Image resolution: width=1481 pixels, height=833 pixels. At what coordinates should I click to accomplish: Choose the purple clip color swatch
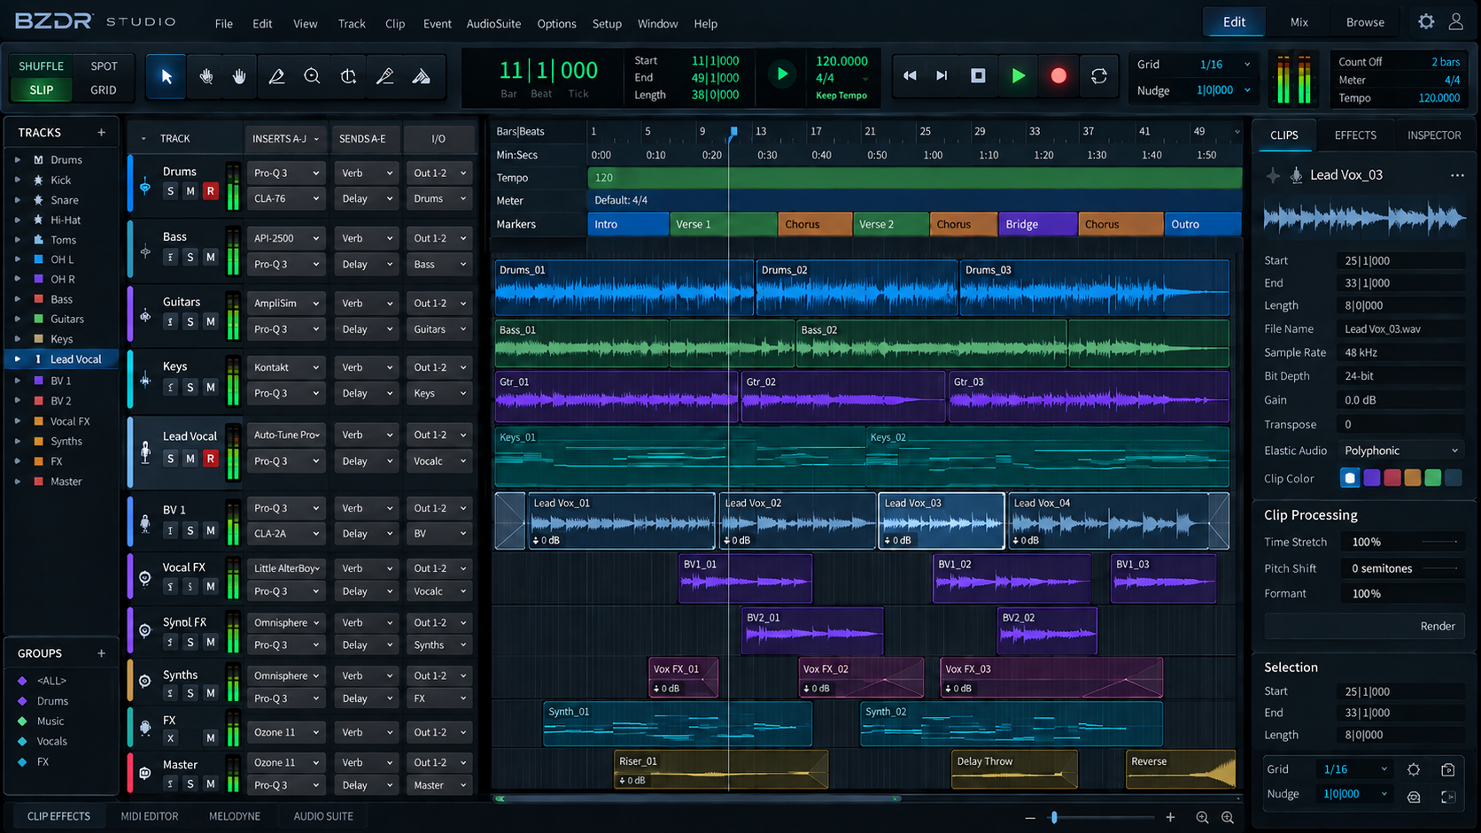point(1371,478)
